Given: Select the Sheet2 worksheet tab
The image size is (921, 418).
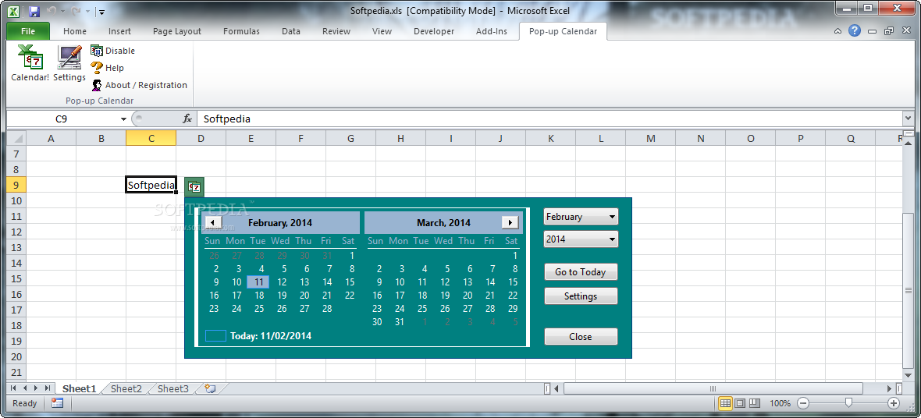Looking at the screenshot, I should (126, 388).
